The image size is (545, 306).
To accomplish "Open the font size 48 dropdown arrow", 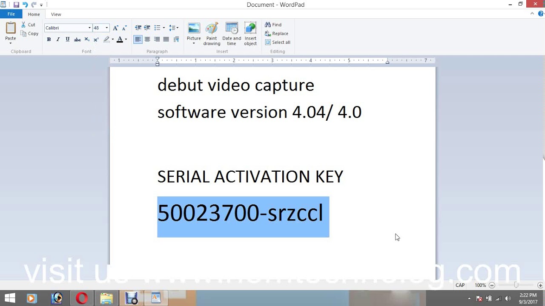I will (x=106, y=28).
